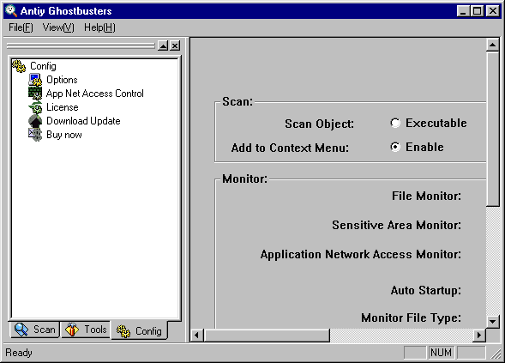Open the Help menu
Viewport: 505px width, 363px height.
(99, 27)
